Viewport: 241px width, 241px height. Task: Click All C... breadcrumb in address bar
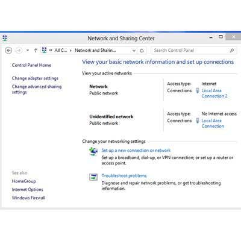coord(61,50)
